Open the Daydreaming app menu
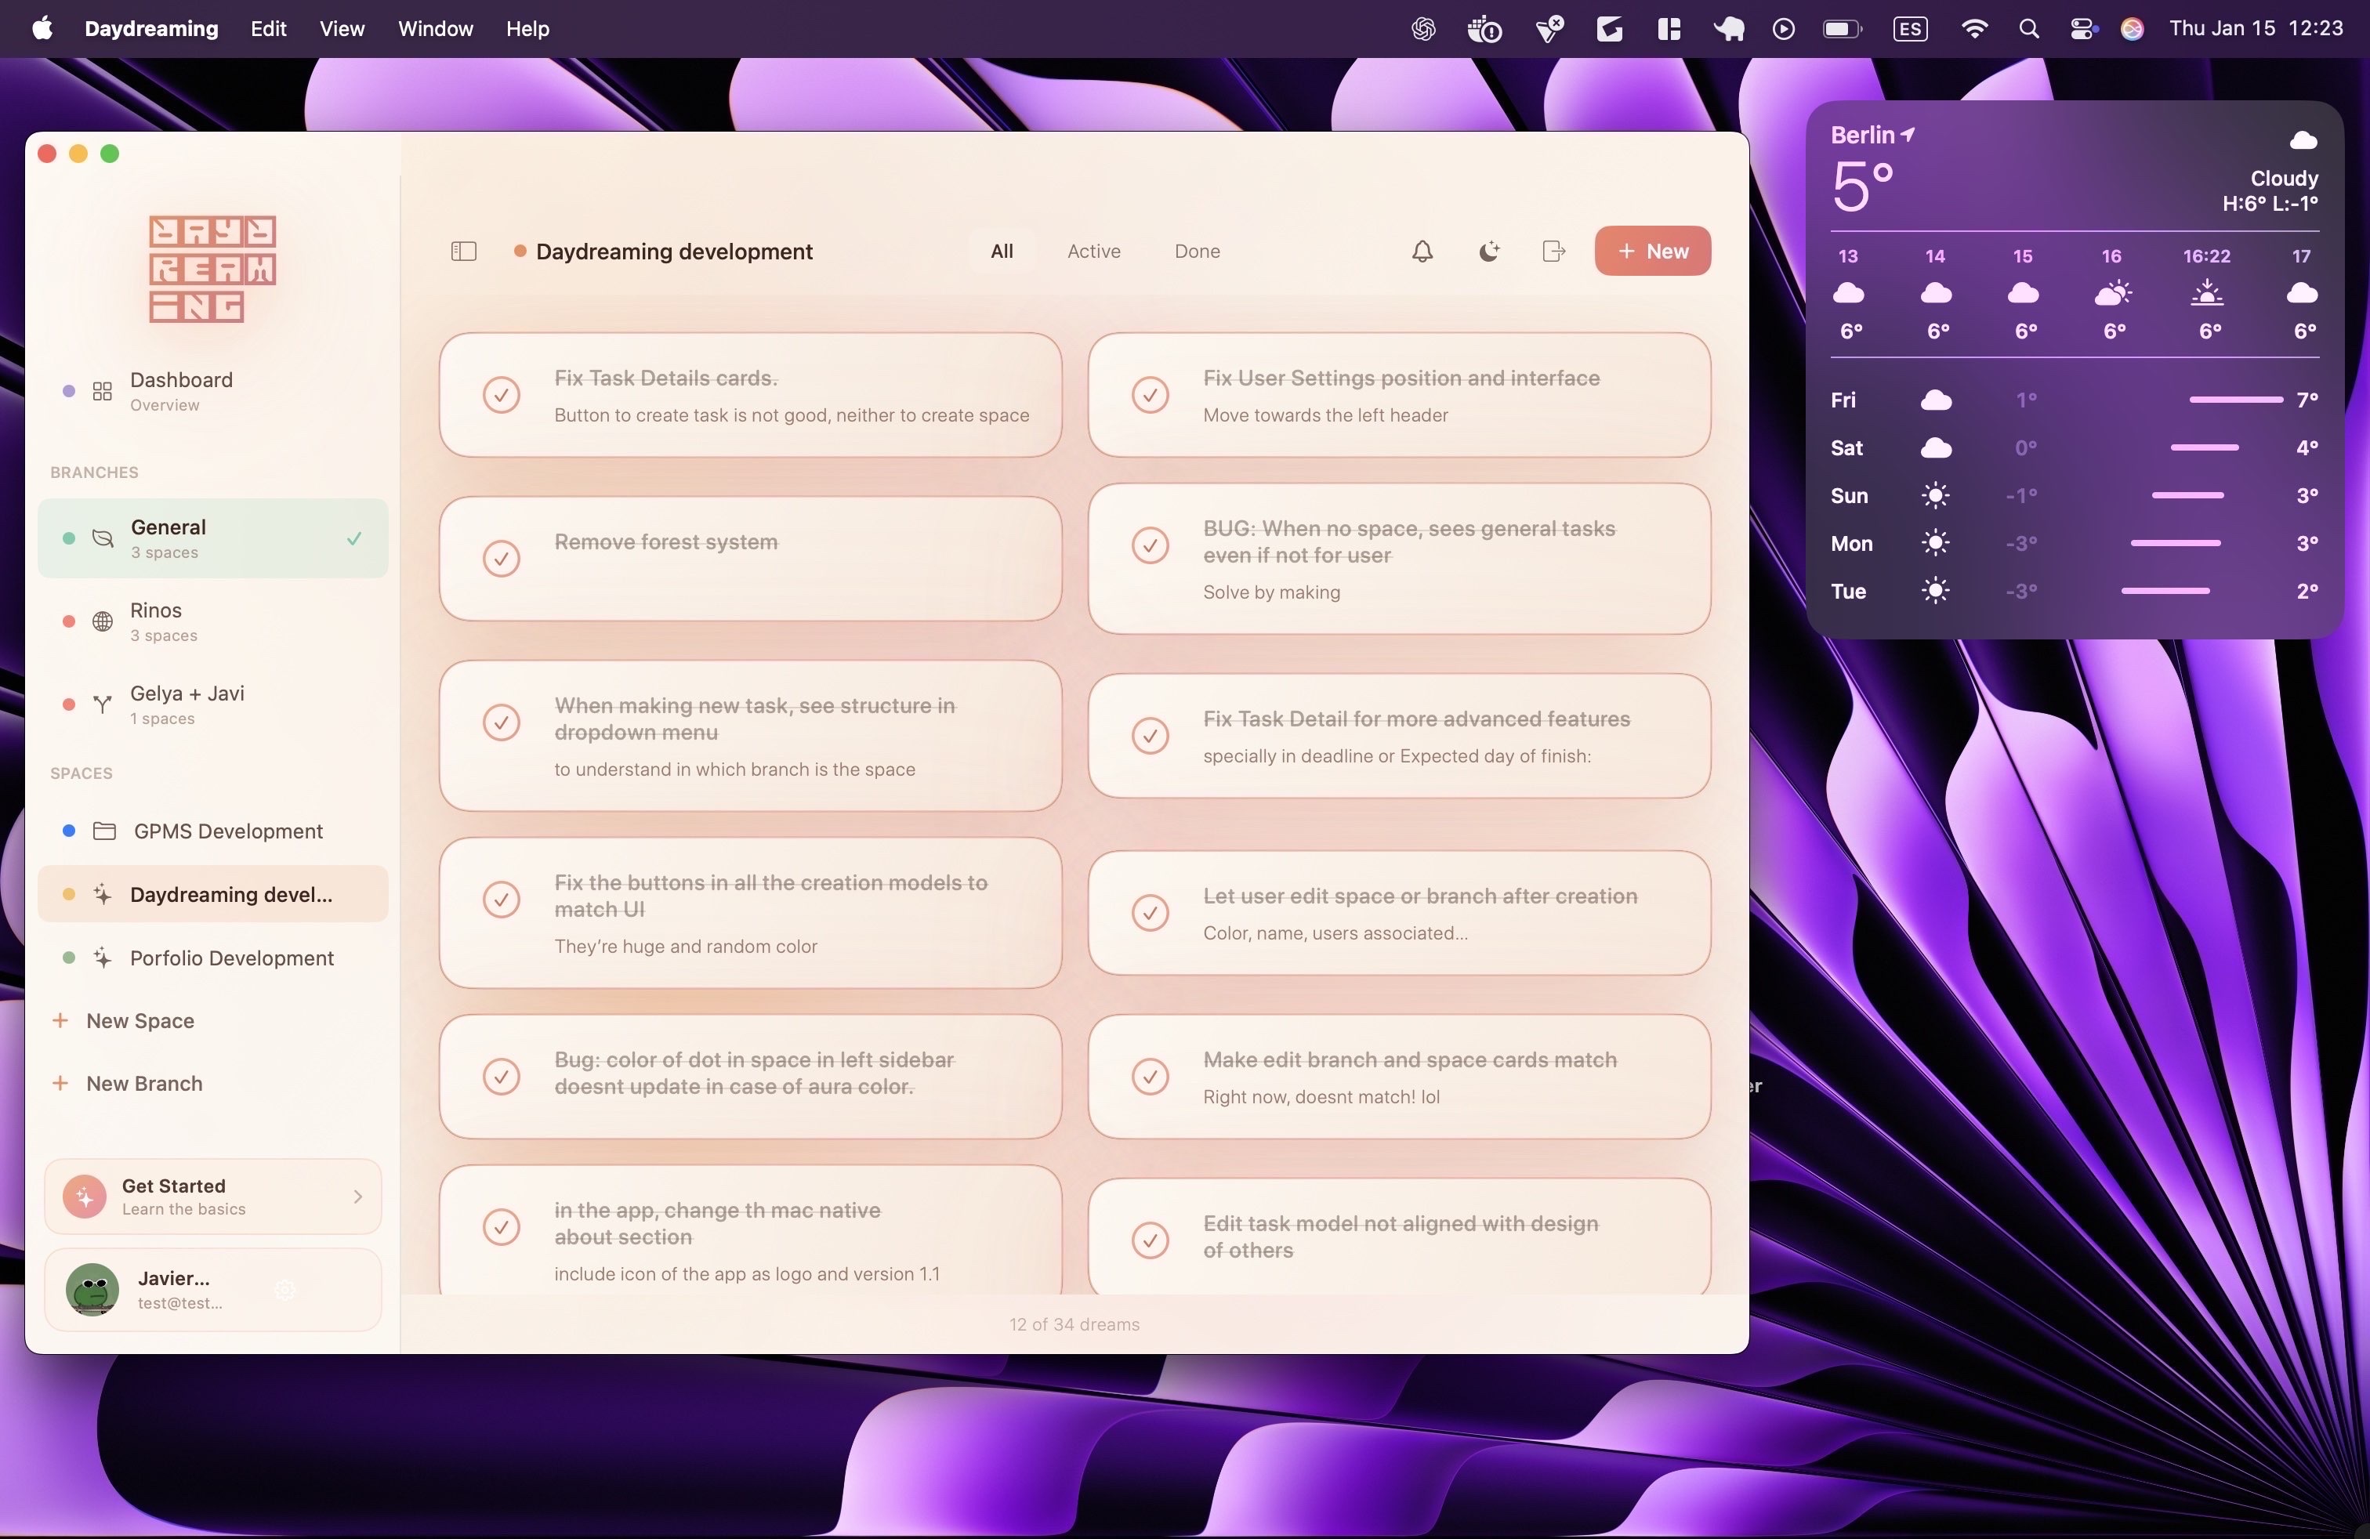2370x1539 pixels. click(151, 29)
